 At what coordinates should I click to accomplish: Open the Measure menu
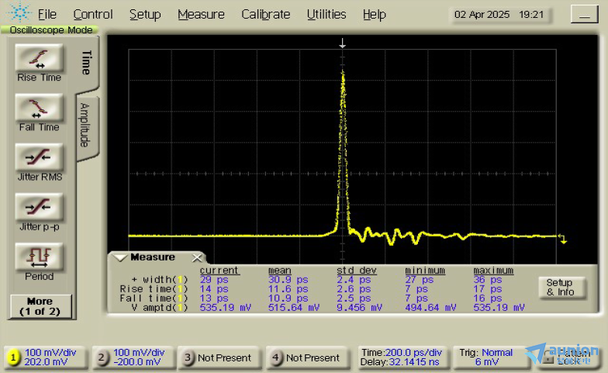(x=201, y=14)
